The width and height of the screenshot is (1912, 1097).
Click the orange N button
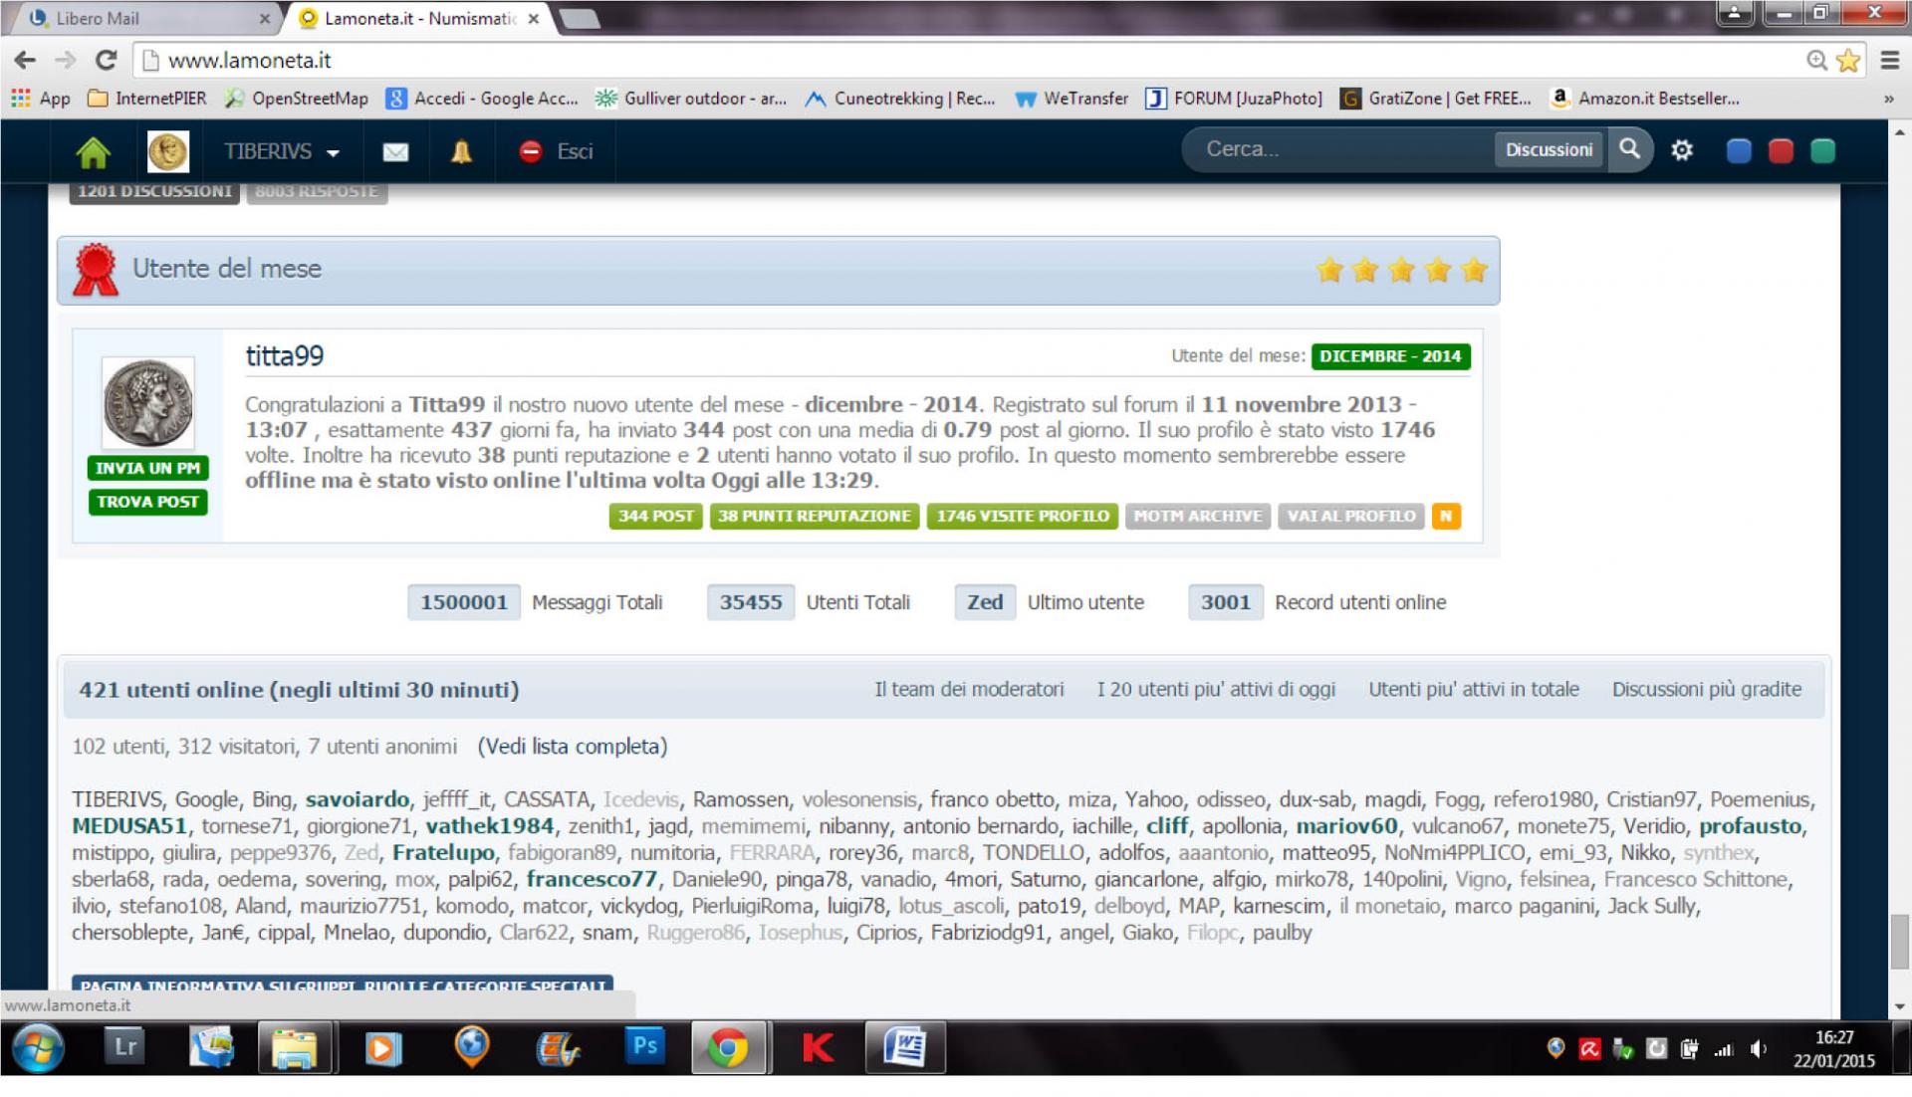click(1445, 516)
